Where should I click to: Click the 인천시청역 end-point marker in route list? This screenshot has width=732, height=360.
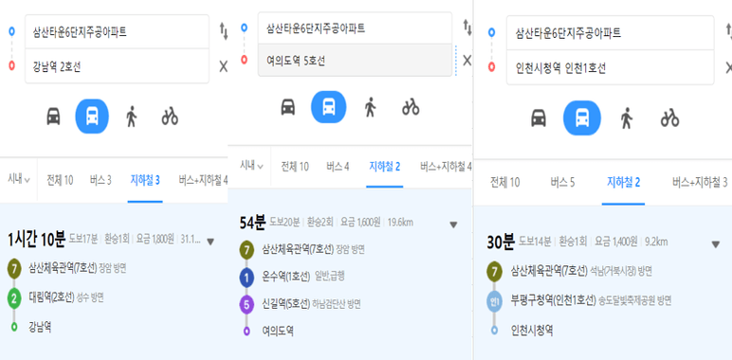[x=494, y=331]
